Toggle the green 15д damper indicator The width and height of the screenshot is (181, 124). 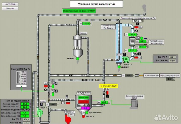click(x=53, y=86)
